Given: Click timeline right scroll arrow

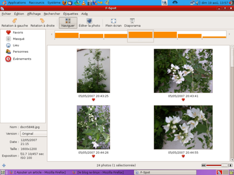Looking at the screenshot, I should 229,34.
